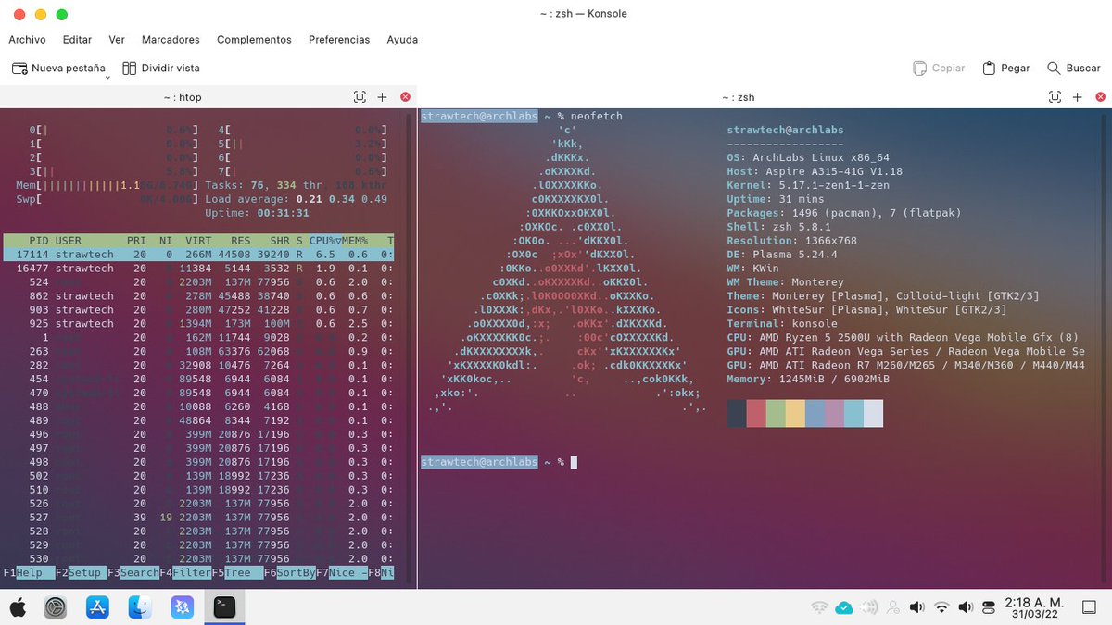
Task: Expand the Nueva pestaña dropdown arrow
Action: click(x=108, y=78)
